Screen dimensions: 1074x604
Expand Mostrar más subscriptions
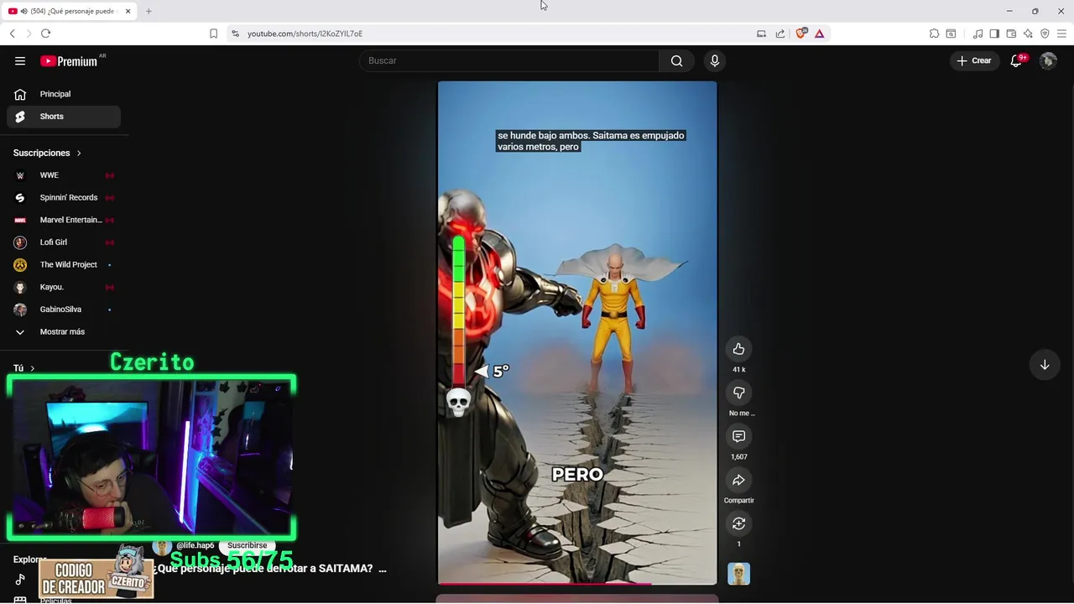coord(64,331)
